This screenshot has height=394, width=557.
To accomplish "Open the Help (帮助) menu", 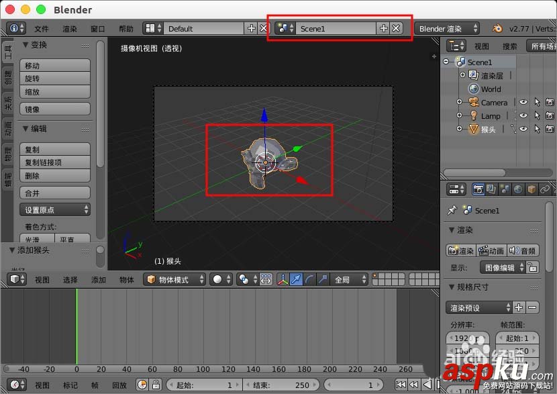I will click(126, 29).
